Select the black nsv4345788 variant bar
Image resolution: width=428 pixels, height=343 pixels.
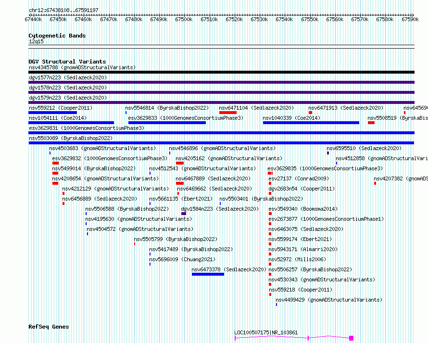click(x=221, y=72)
